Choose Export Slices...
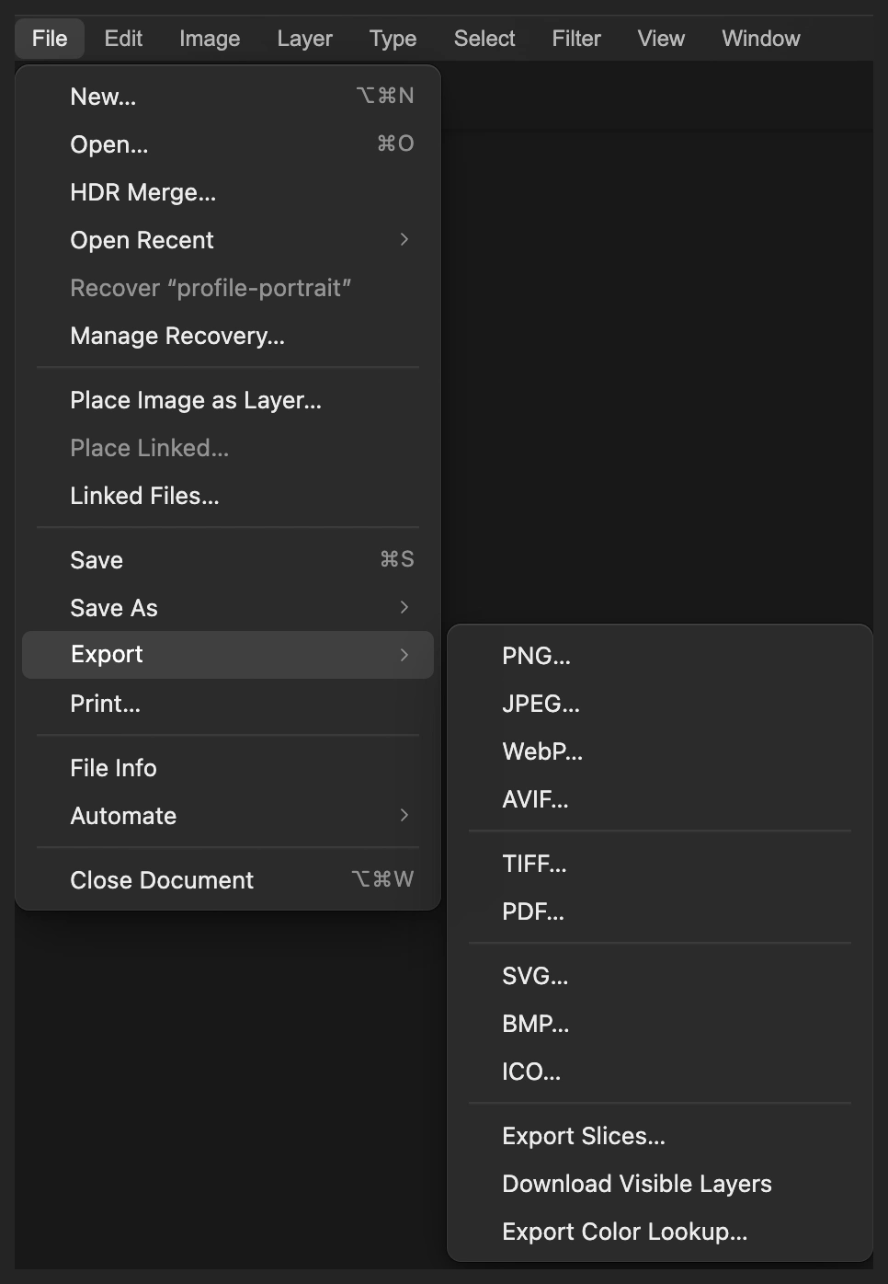Viewport: 888px width, 1284px height. [660, 1136]
